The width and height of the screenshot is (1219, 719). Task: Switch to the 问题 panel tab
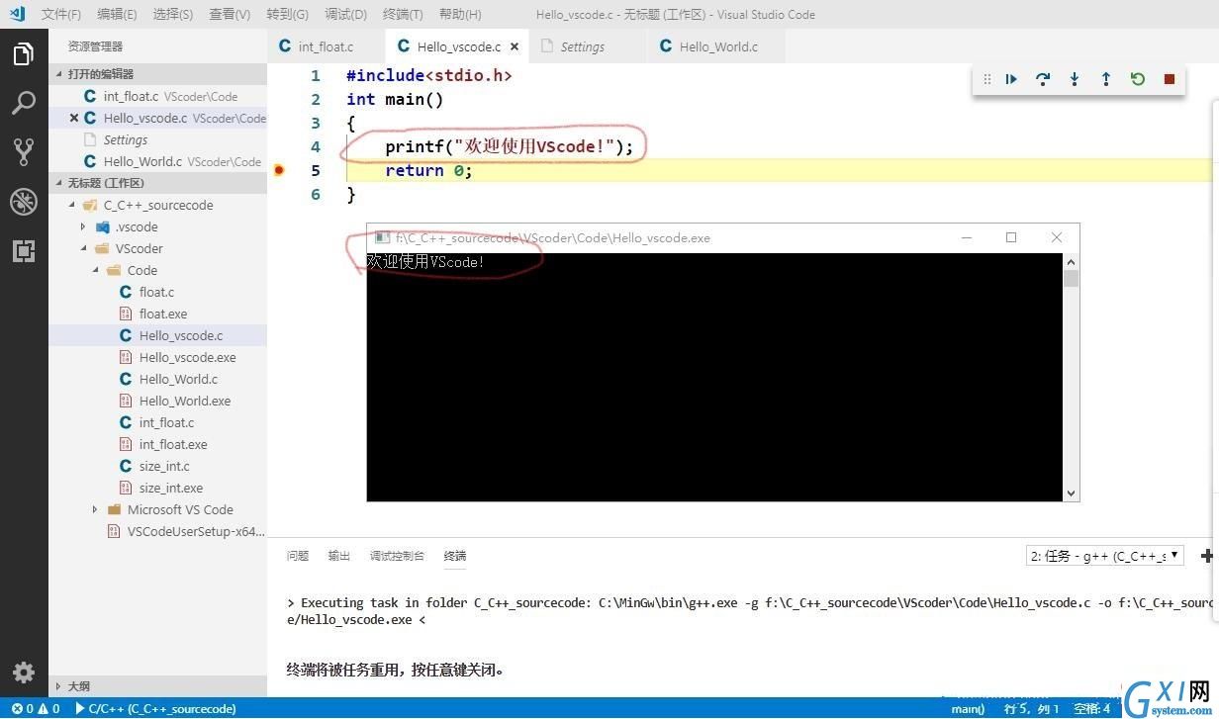pyautogui.click(x=298, y=556)
